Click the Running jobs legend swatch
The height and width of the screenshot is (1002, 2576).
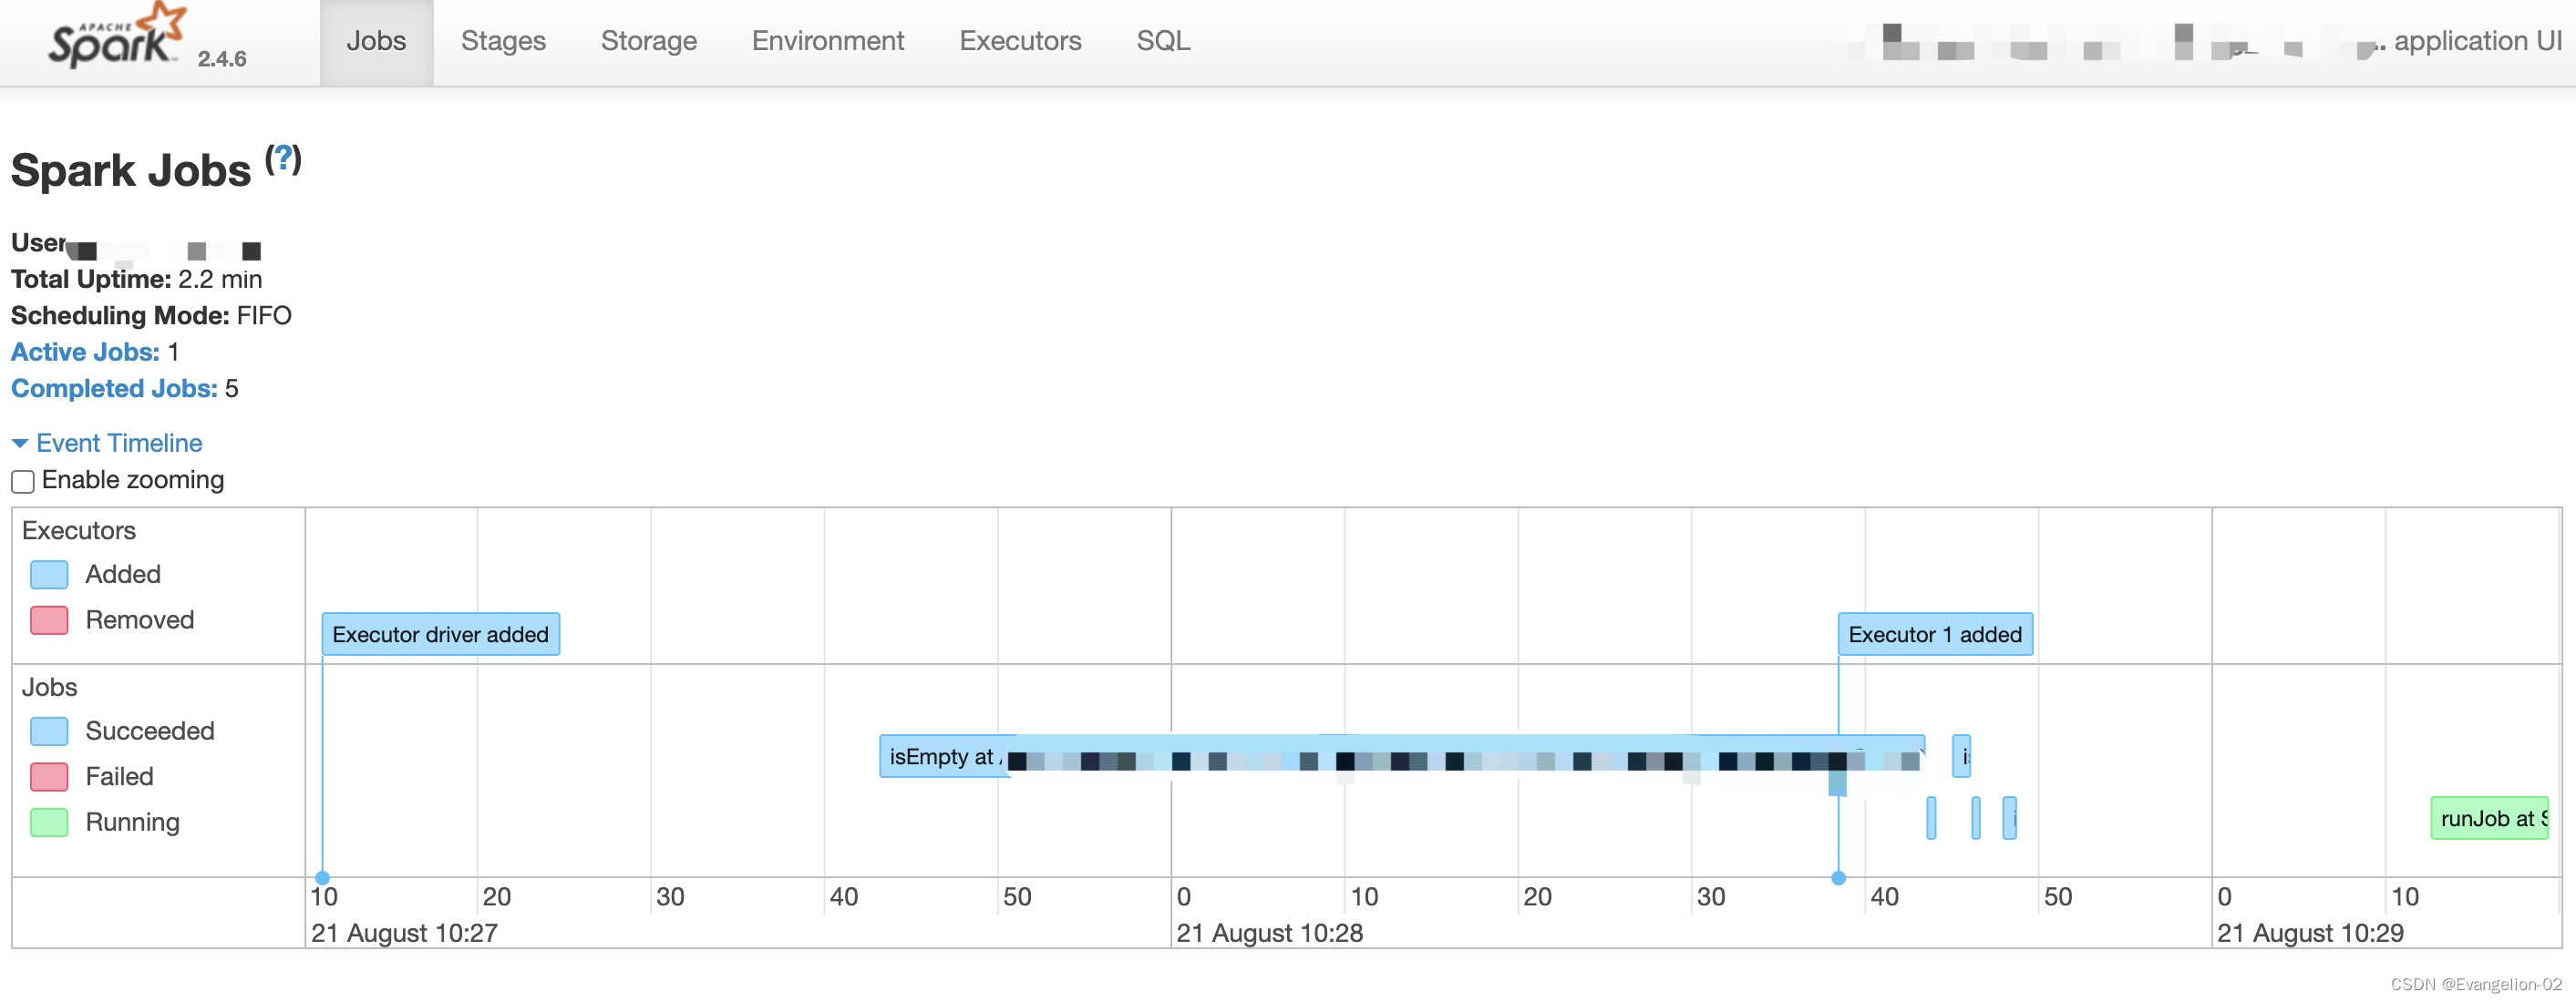click(x=49, y=823)
